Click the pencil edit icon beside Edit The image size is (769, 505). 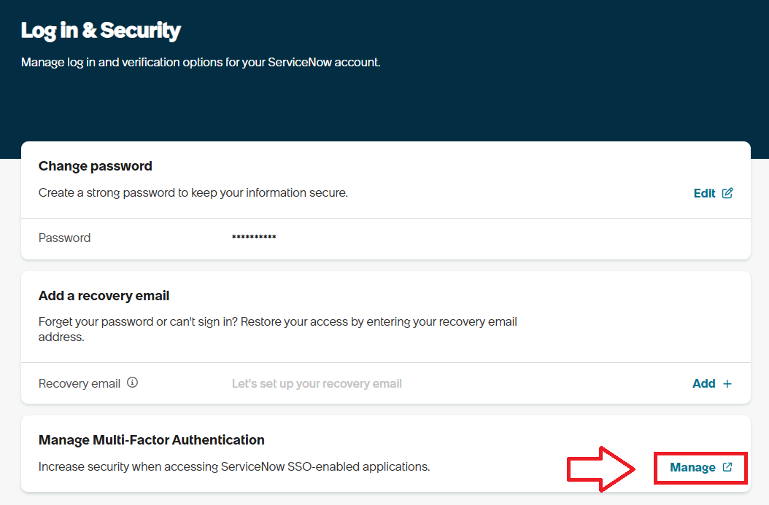tap(727, 193)
